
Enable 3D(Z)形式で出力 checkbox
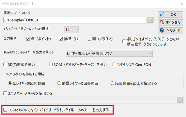pyautogui.click(x=5, y=64)
